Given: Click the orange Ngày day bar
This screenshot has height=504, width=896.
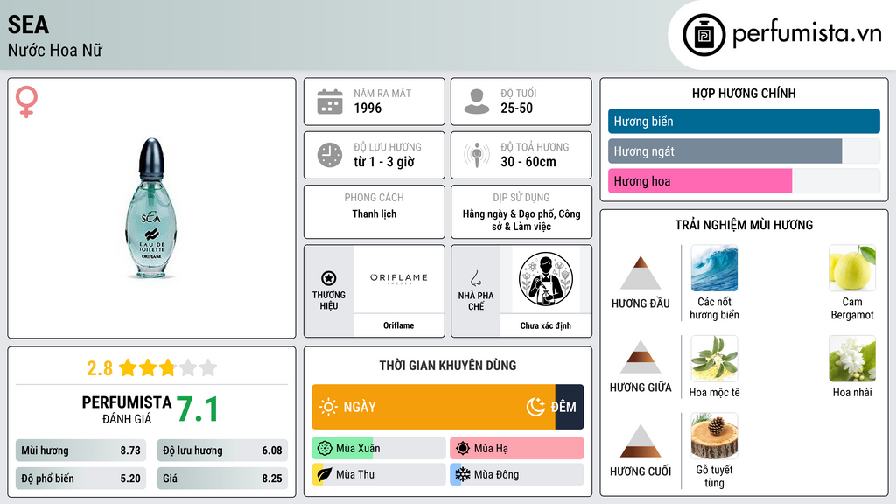Looking at the screenshot, I should (x=433, y=407).
